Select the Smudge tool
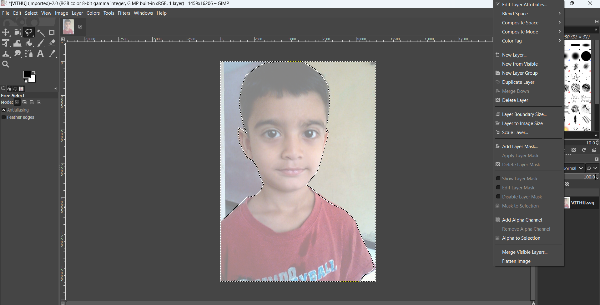 point(17,54)
